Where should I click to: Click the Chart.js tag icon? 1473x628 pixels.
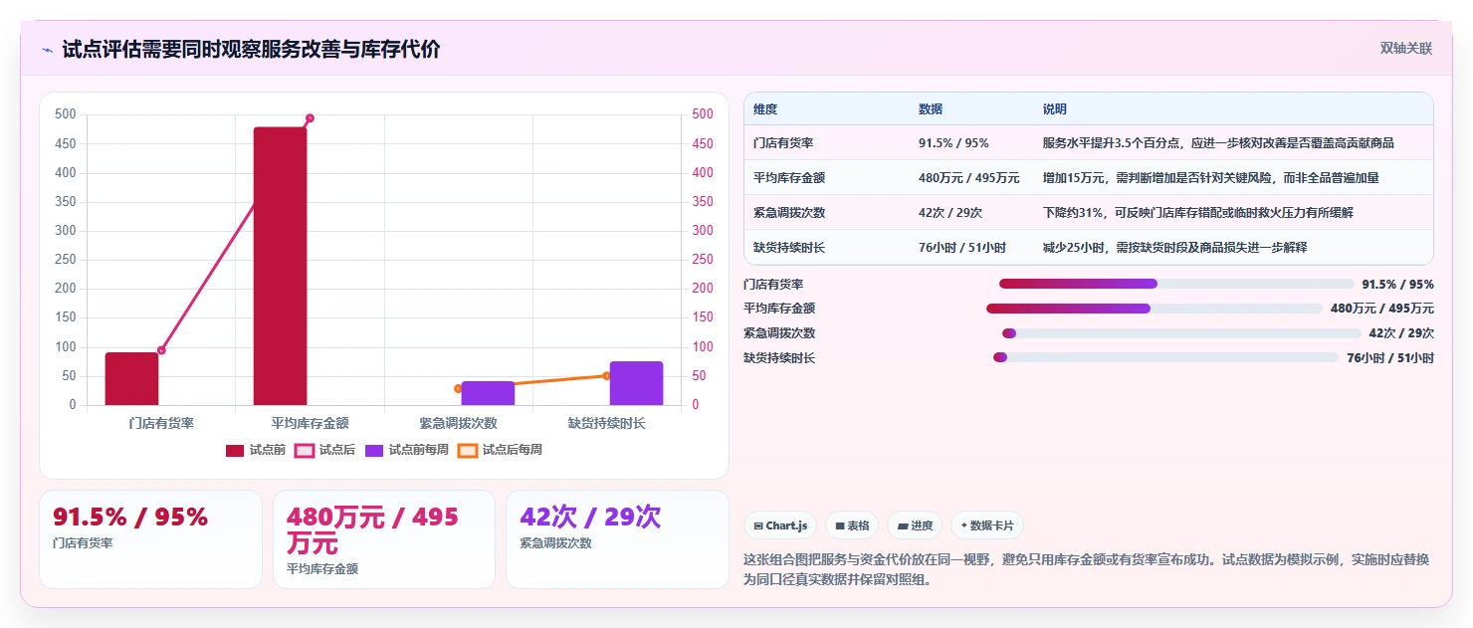pyautogui.click(x=758, y=525)
